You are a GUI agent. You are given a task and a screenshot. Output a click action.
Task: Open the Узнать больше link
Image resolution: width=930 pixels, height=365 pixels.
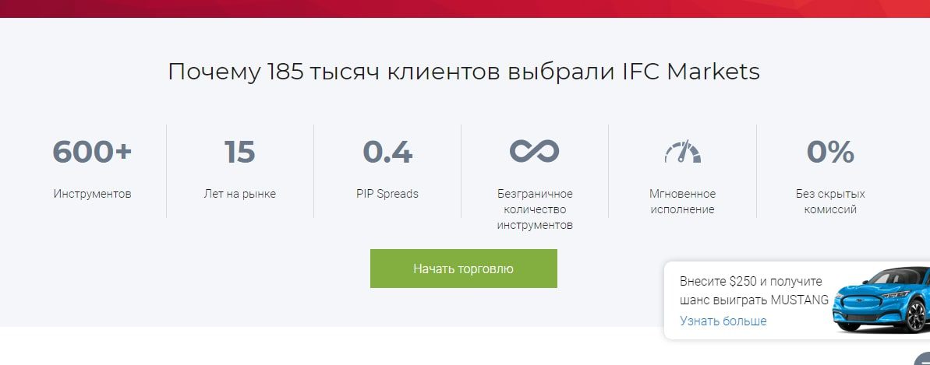click(723, 321)
